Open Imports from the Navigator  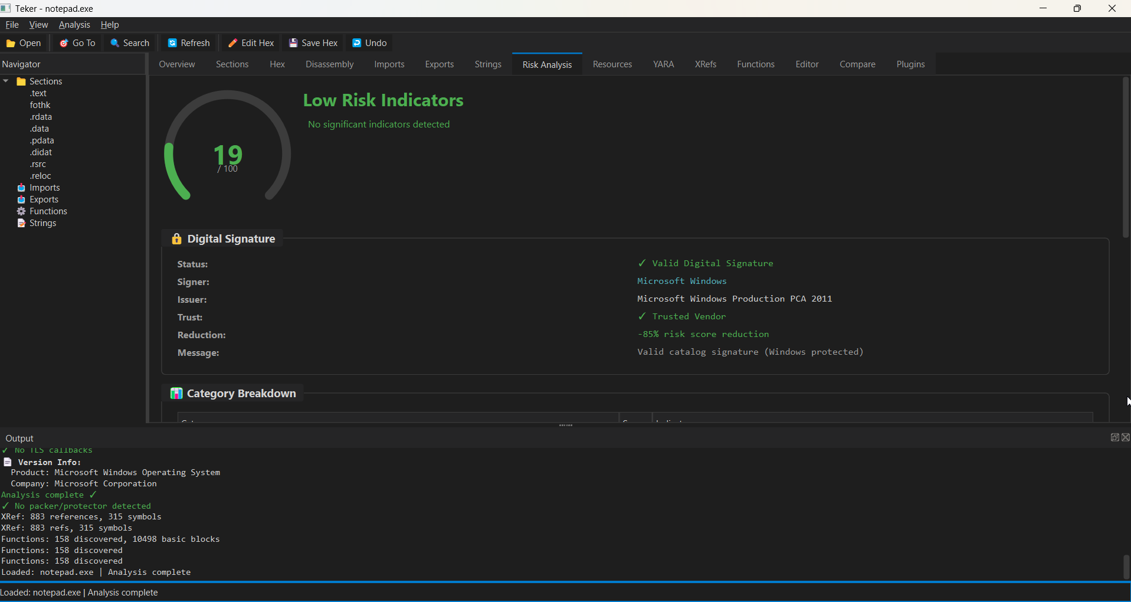pos(21,187)
